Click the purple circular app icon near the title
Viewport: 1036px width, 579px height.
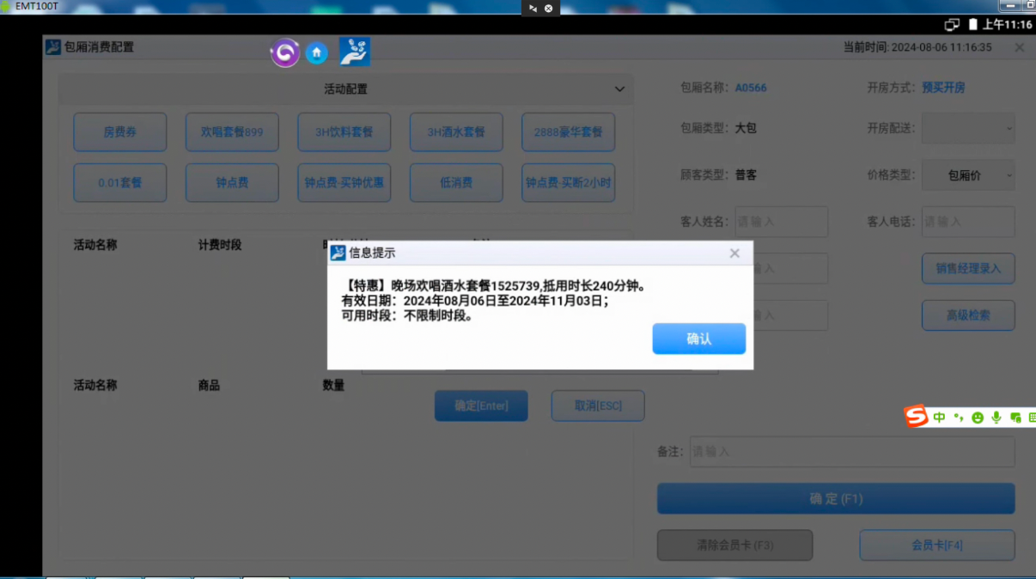284,52
